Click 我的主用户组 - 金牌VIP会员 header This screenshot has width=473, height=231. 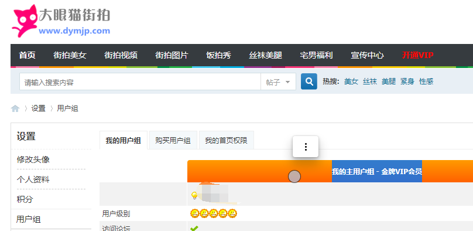pos(377,172)
